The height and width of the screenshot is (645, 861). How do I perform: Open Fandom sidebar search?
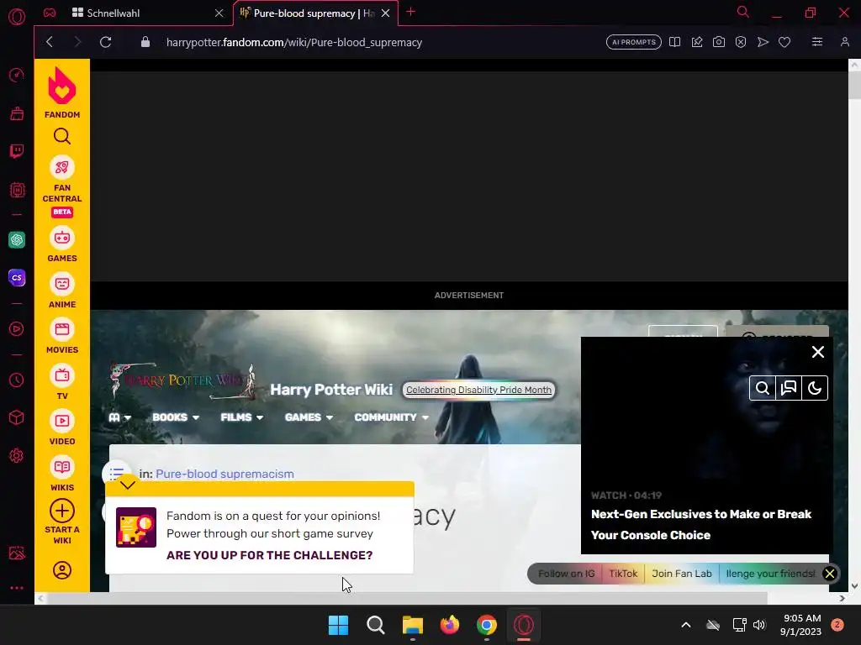pyautogui.click(x=62, y=136)
